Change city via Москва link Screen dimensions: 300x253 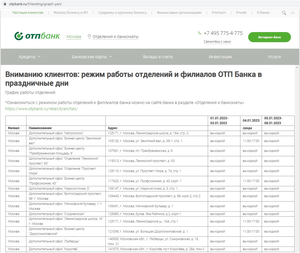click(74, 37)
